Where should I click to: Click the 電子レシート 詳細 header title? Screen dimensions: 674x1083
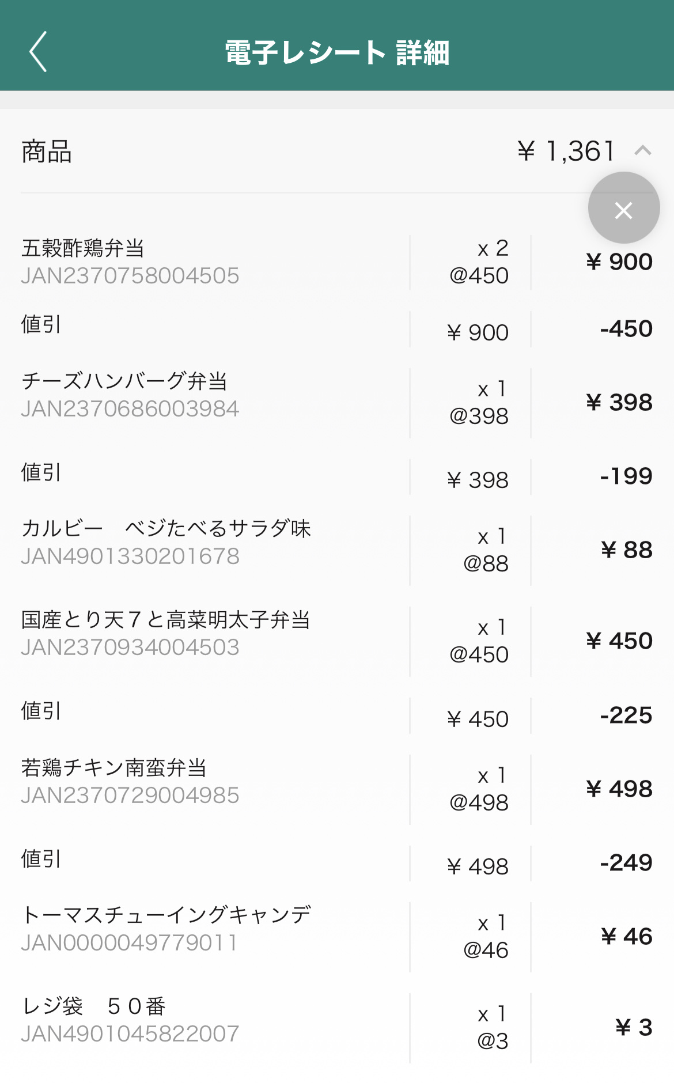(x=337, y=53)
